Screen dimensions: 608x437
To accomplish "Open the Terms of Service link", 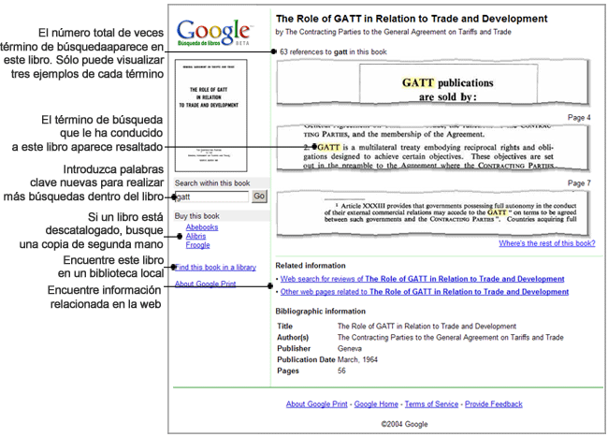I will (431, 404).
